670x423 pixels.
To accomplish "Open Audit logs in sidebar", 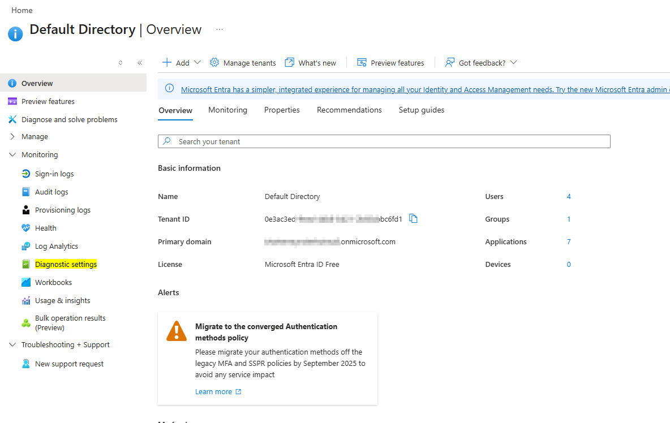I will coord(51,192).
